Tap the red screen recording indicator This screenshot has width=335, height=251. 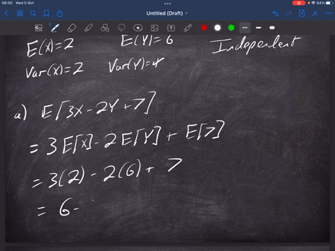299,3
